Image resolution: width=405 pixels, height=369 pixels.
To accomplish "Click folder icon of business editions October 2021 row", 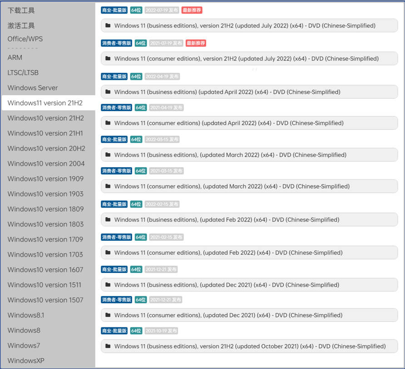I will [108, 346].
